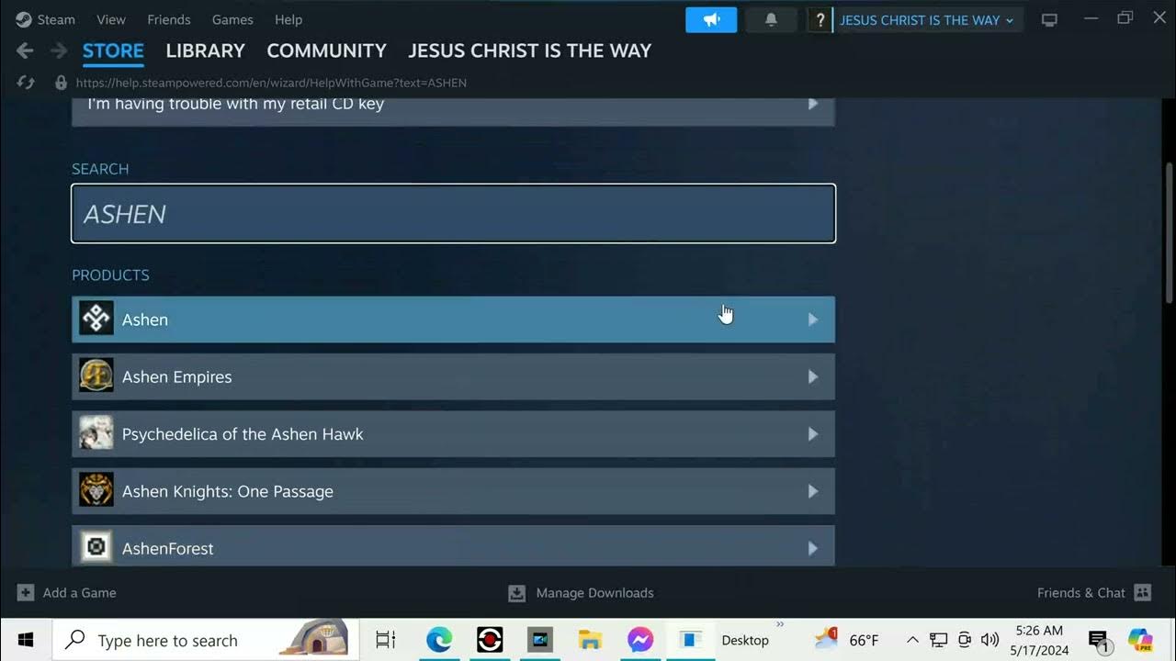Open the announcements megaphone button
Viewport: 1176px width, 661px height.
(711, 19)
